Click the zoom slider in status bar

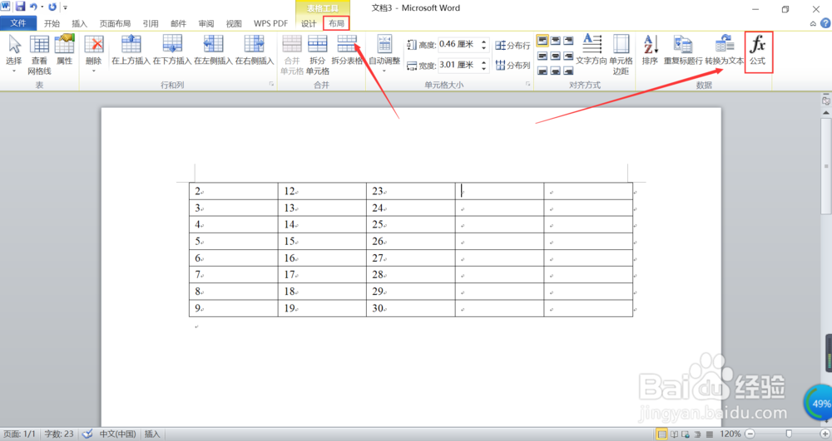click(787, 434)
